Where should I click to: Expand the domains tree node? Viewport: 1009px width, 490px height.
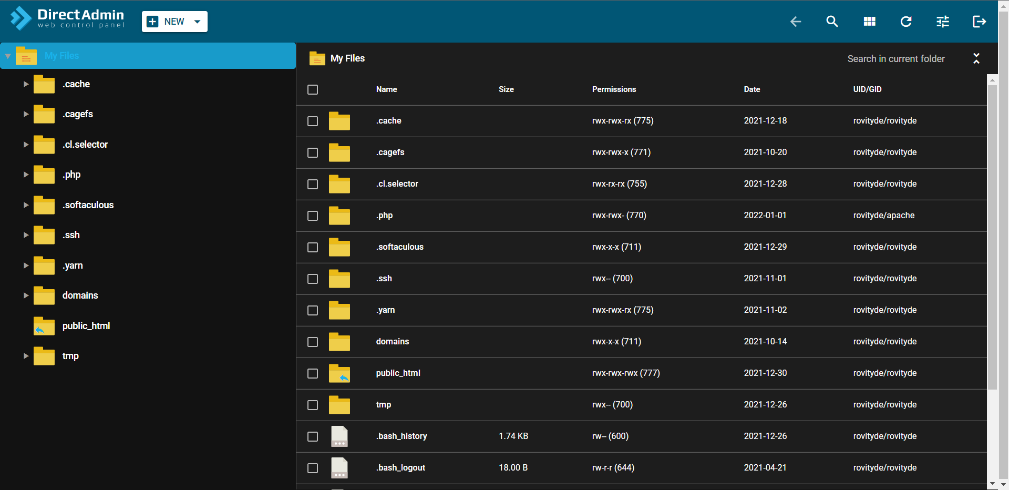pyautogui.click(x=26, y=295)
